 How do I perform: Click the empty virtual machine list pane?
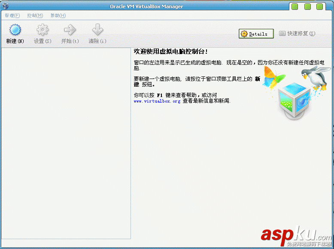(66, 143)
